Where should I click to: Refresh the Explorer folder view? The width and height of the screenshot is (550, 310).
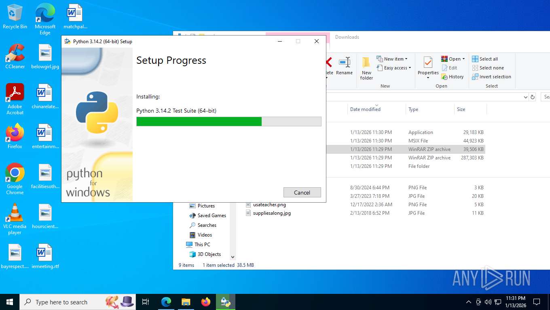(533, 97)
